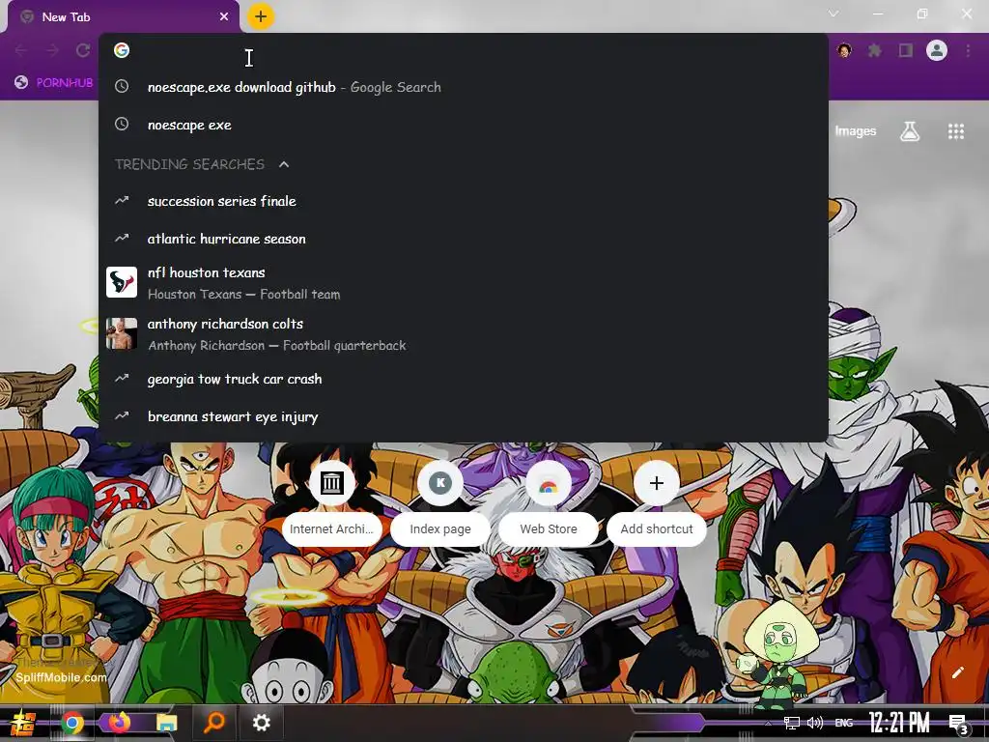The height and width of the screenshot is (742, 989).
Task: Open Search Labs flask icon
Action: (910, 130)
